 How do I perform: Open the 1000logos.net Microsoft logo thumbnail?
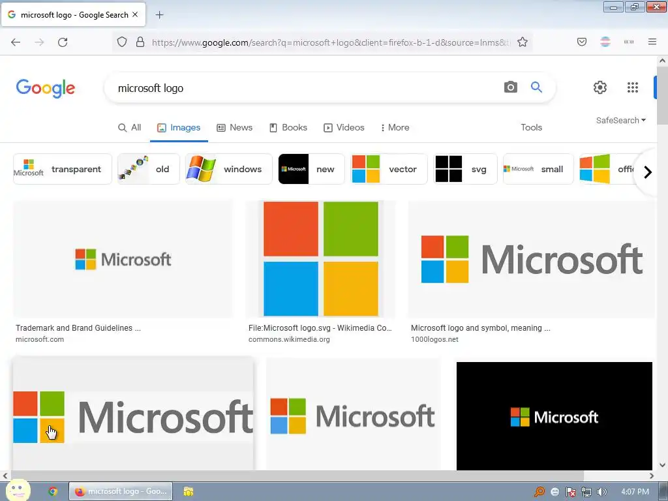[531, 259]
